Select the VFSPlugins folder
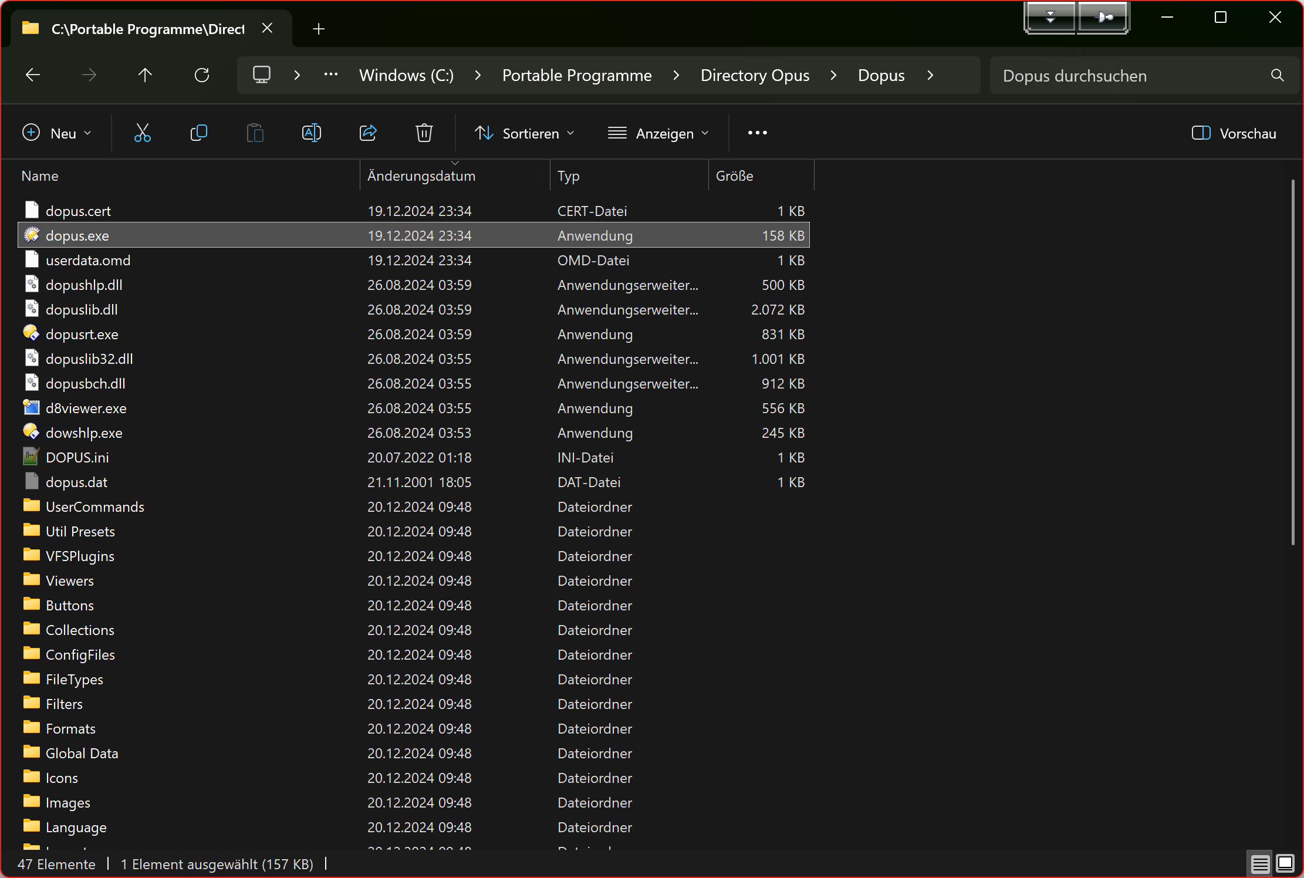 [414, 556]
